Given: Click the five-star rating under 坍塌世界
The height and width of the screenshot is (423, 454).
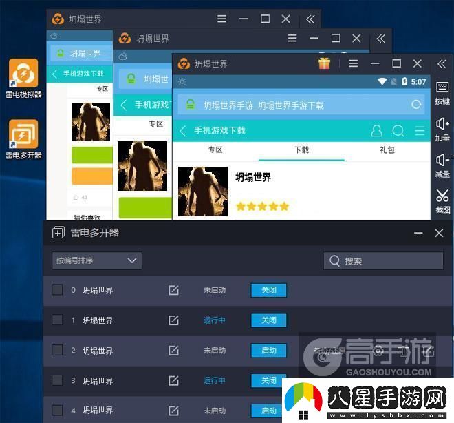Looking at the screenshot, I should [262, 207].
